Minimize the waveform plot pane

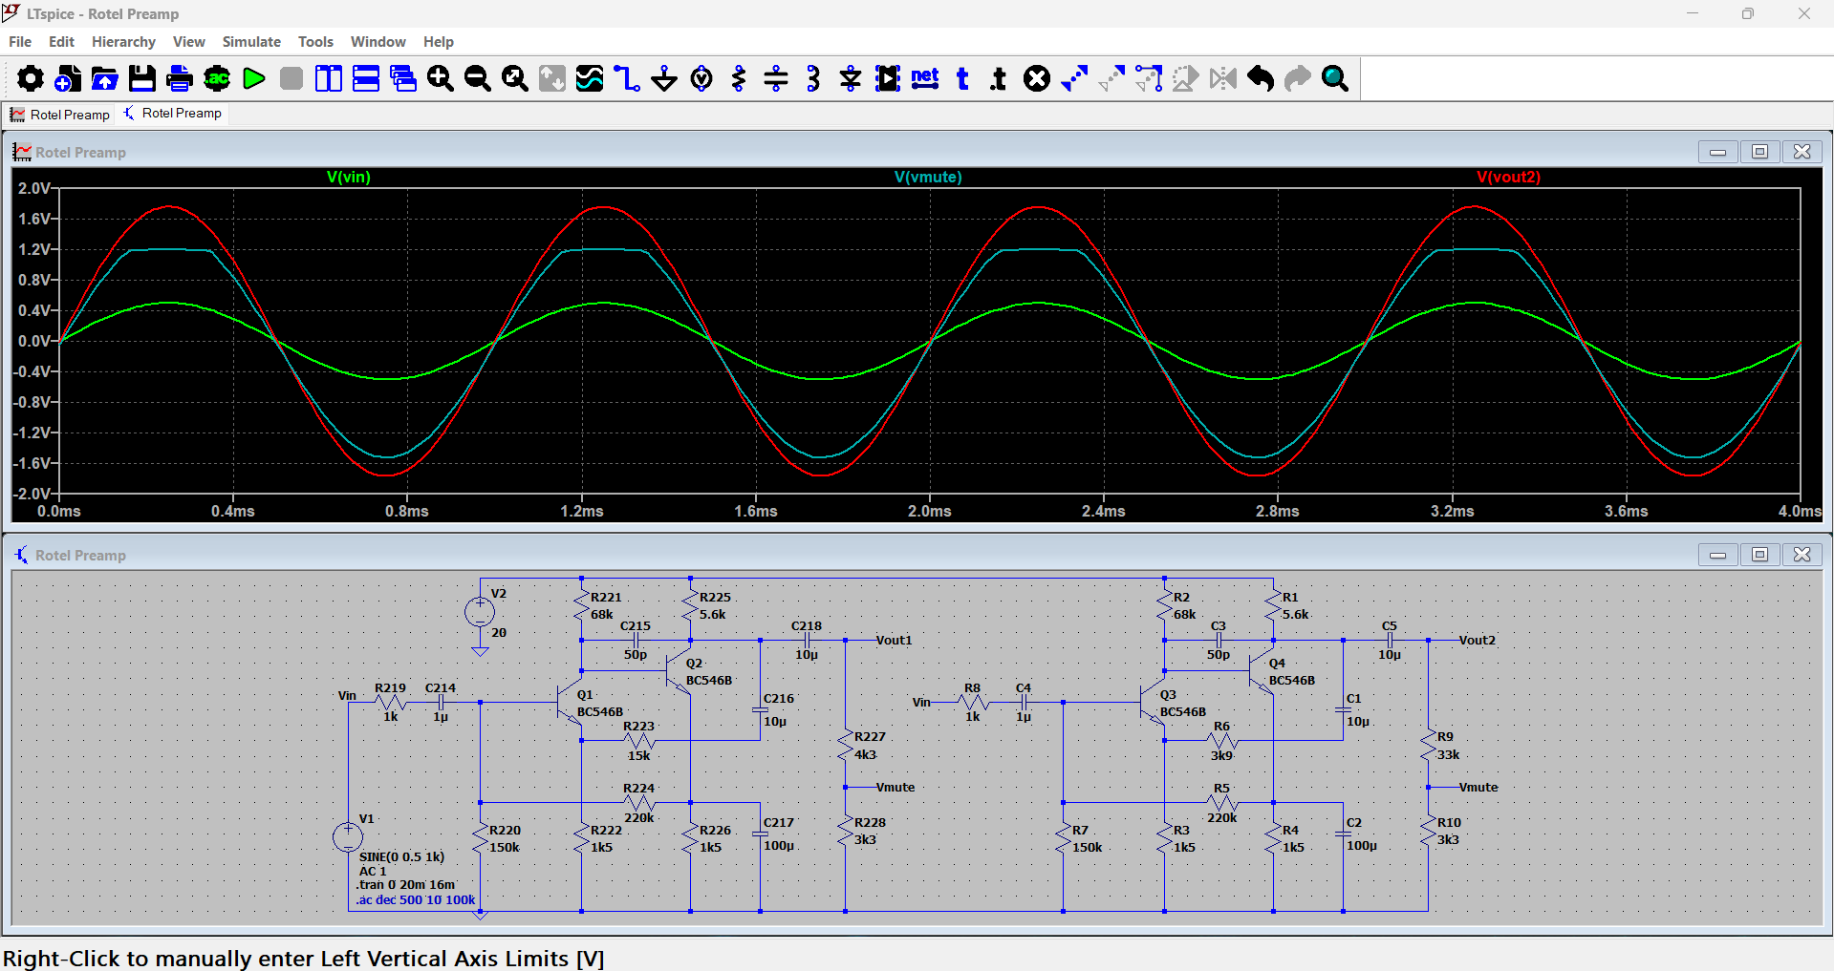pyautogui.click(x=1717, y=152)
